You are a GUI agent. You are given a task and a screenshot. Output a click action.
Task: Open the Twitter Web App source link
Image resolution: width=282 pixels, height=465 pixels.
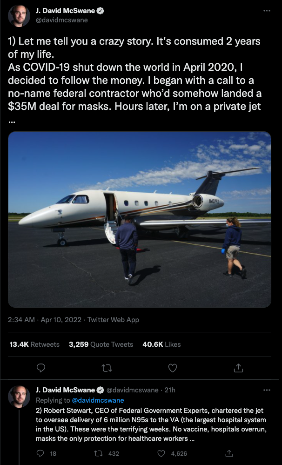tap(113, 320)
